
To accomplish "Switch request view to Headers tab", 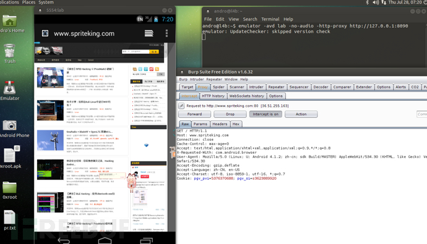I will point(220,124).
